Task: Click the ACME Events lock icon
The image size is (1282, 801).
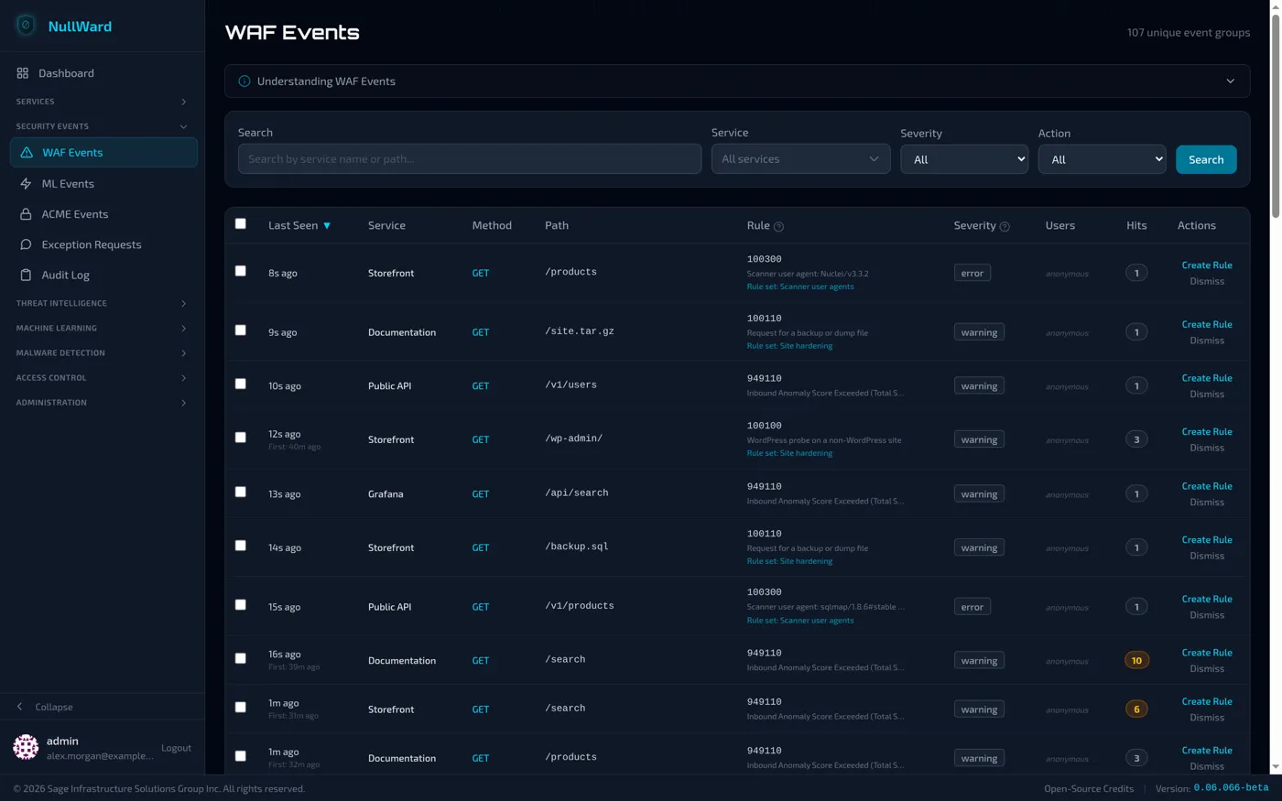Action: click(26, 214)
